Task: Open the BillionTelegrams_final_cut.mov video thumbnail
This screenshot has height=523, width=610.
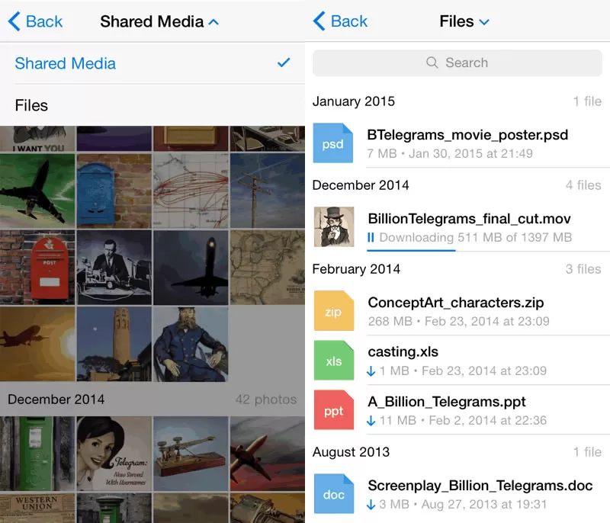Action: click(334, 226)
